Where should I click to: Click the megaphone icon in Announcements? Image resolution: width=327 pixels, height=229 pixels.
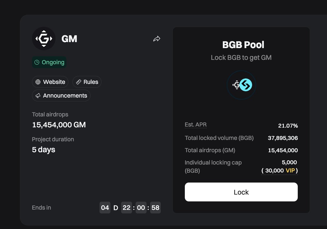click(x=38, y=96)
